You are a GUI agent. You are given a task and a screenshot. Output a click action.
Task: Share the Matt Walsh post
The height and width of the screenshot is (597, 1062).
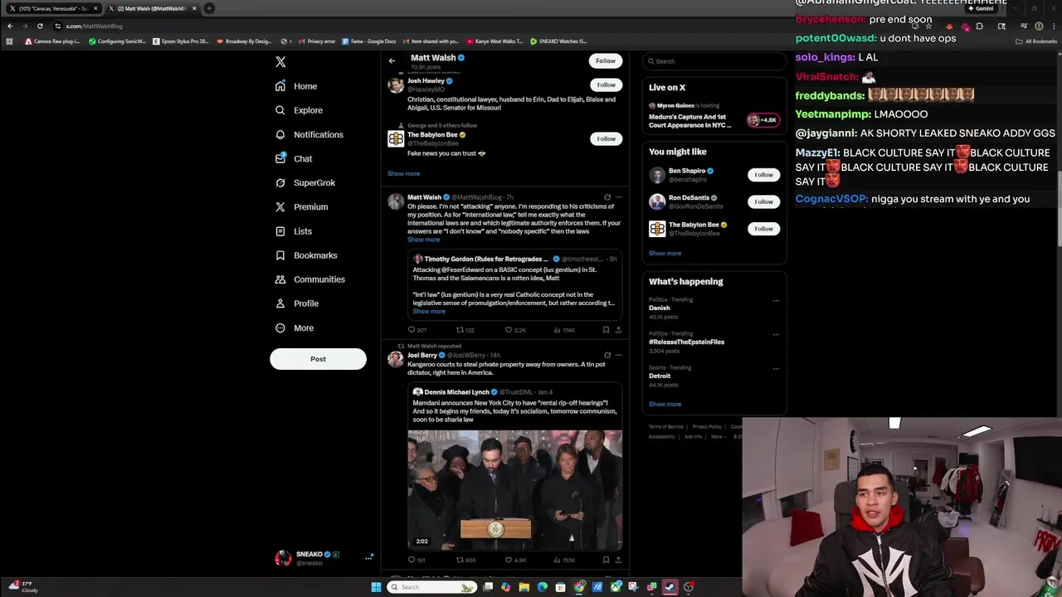point(618,330)
